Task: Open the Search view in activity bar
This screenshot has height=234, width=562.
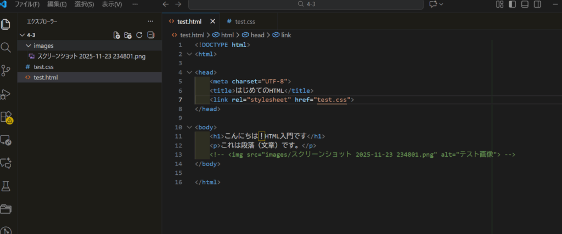Action: [x=6, y=48]
